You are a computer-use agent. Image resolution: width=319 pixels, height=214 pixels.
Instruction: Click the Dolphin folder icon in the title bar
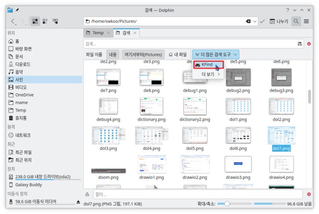[x=10, y=10]
